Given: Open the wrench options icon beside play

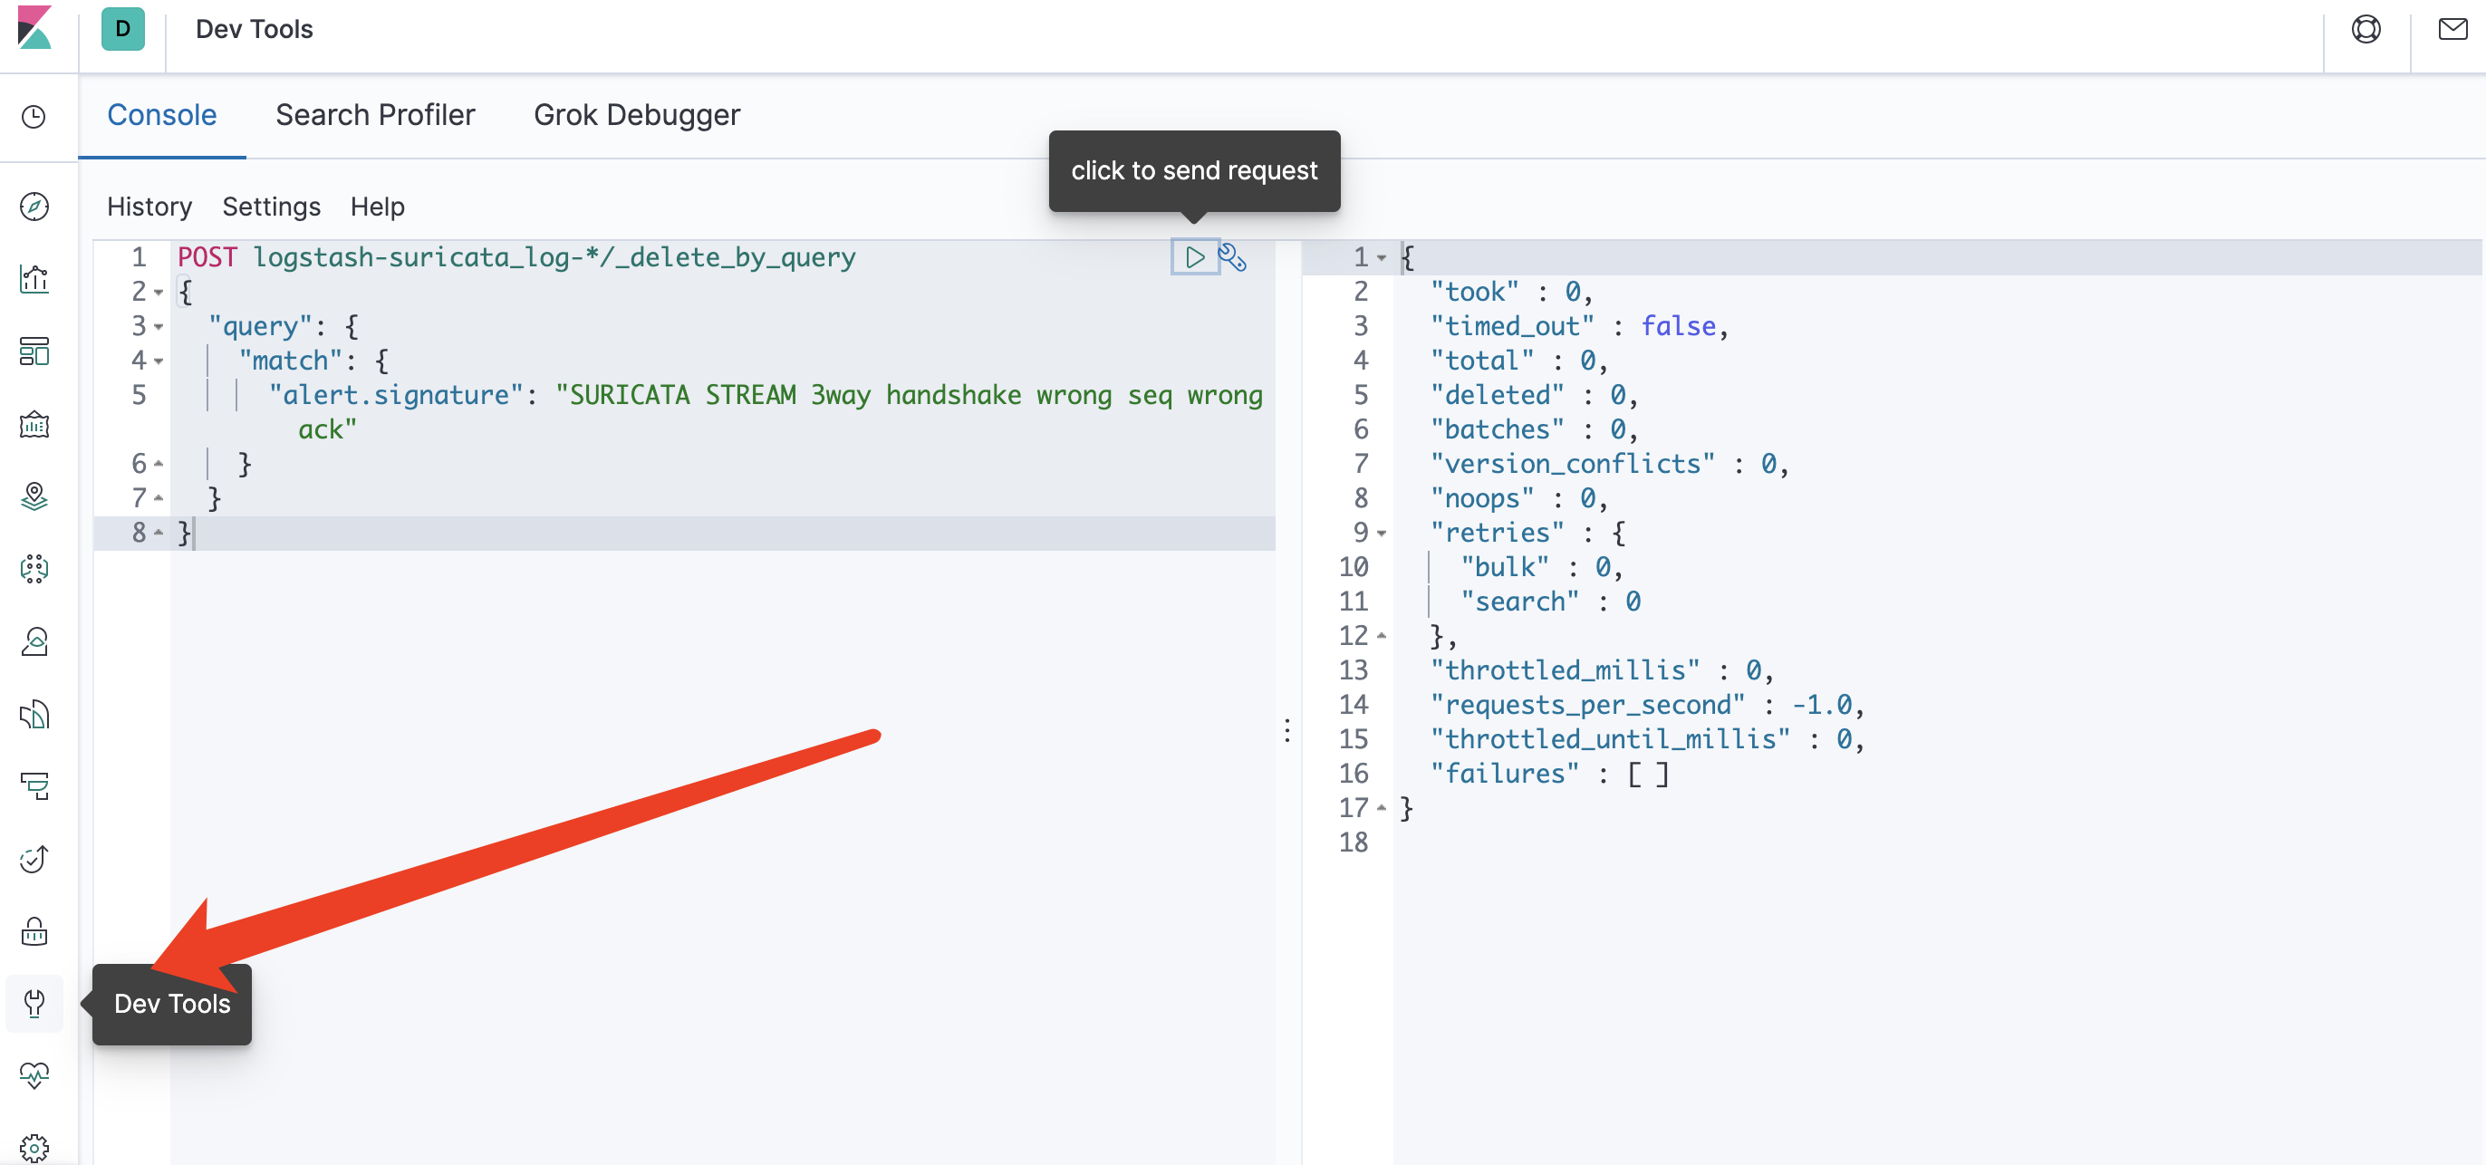Looking at the screenshot, I should (1232, 257).
